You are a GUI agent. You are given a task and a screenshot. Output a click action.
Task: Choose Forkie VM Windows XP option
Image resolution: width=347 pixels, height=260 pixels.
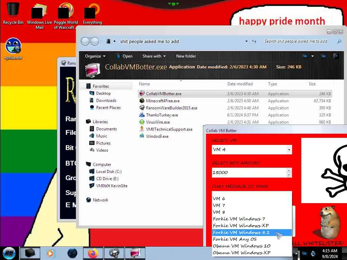(252, 225)
